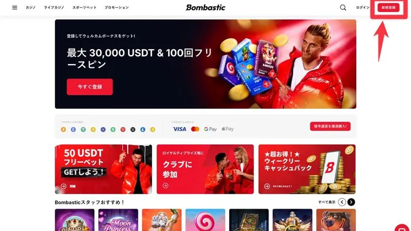Open the スポーツベット menu item

pyautogui.click(x=84, y=8)
